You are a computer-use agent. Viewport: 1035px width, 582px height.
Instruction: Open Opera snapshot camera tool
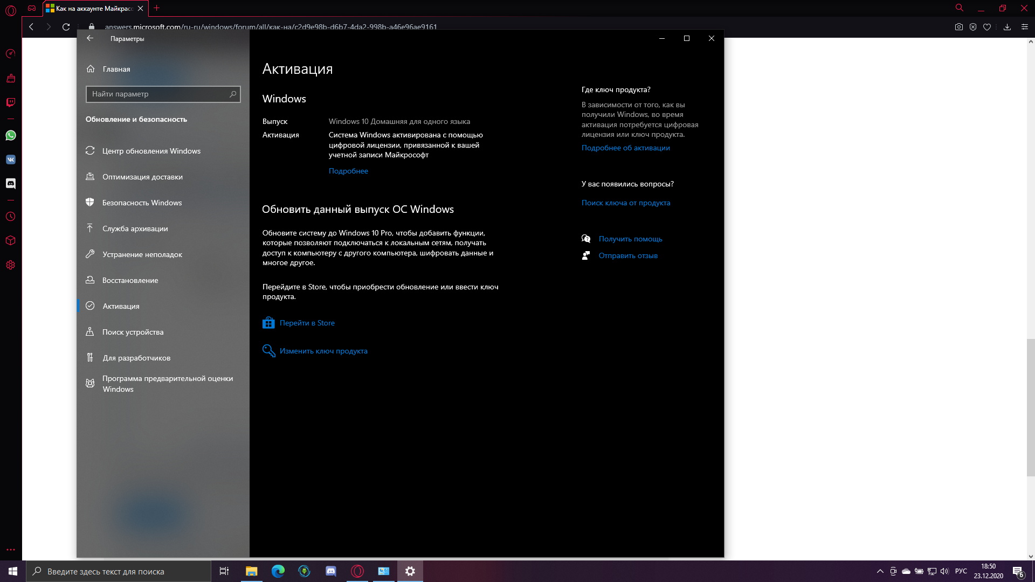click(x=959, y=27)
